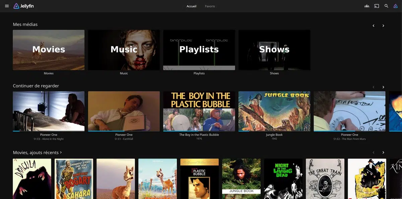
Task: Open the Night of the Living Dead poster
Action: coord(283,179)
